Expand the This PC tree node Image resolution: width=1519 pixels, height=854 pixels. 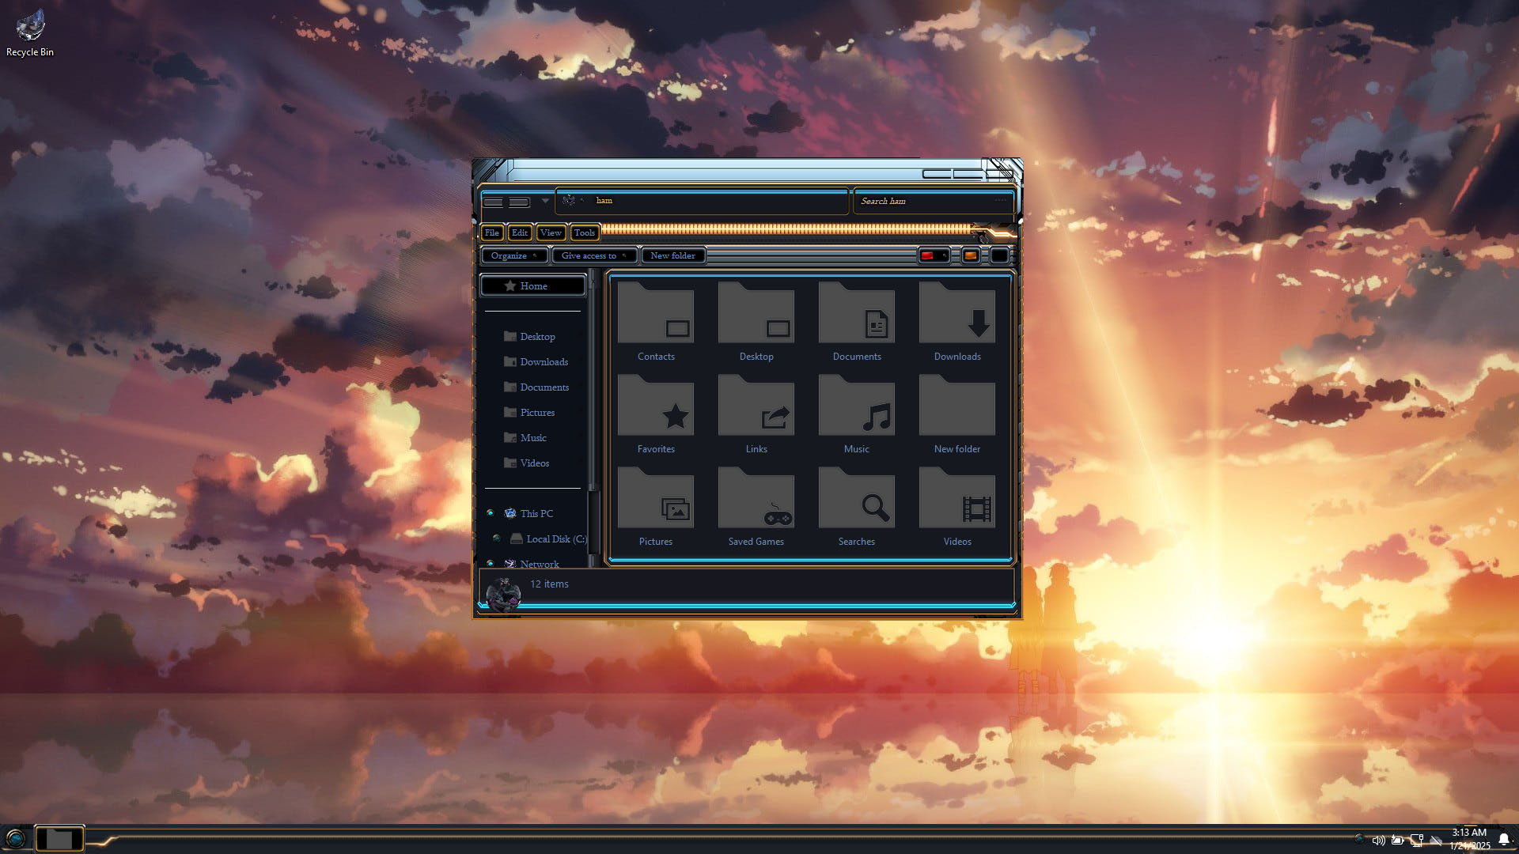click(491, 513)
